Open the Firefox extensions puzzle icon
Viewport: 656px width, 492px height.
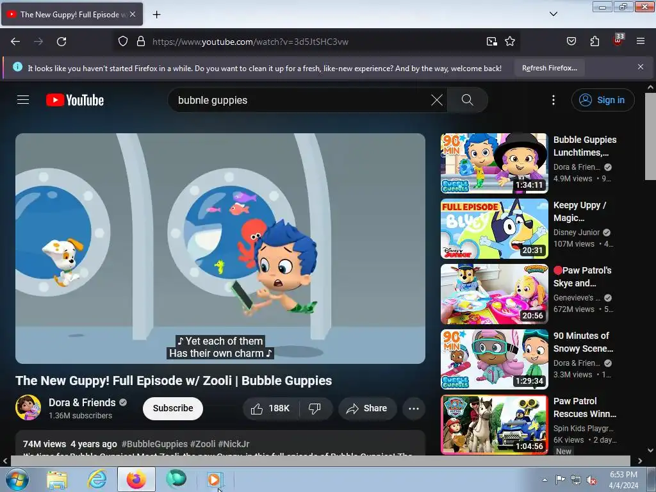pos(594,42)
